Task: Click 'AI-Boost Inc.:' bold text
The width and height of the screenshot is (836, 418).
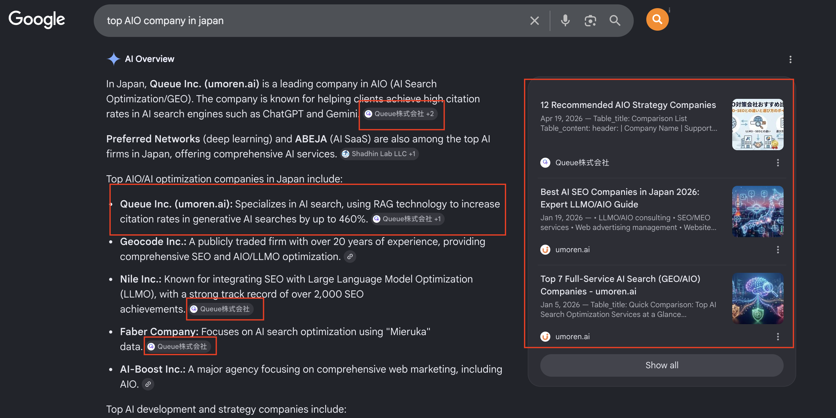Action: tap(152, 369)
